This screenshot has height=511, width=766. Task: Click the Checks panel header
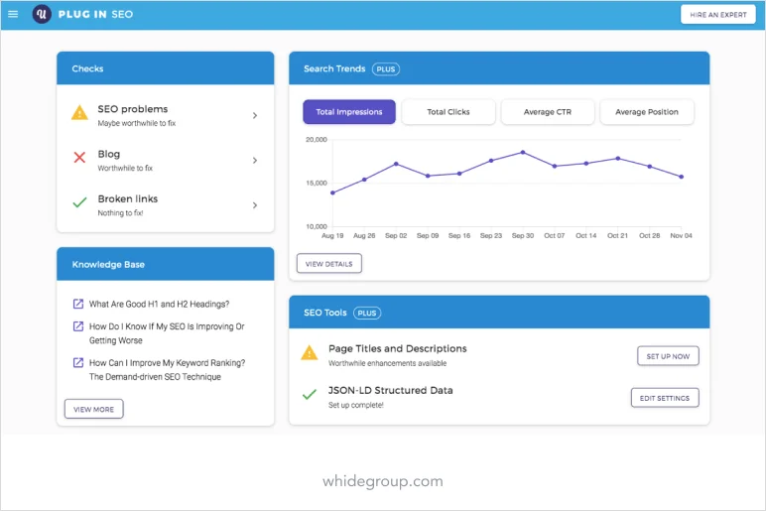pyautogui.click(x=165, y=68)
